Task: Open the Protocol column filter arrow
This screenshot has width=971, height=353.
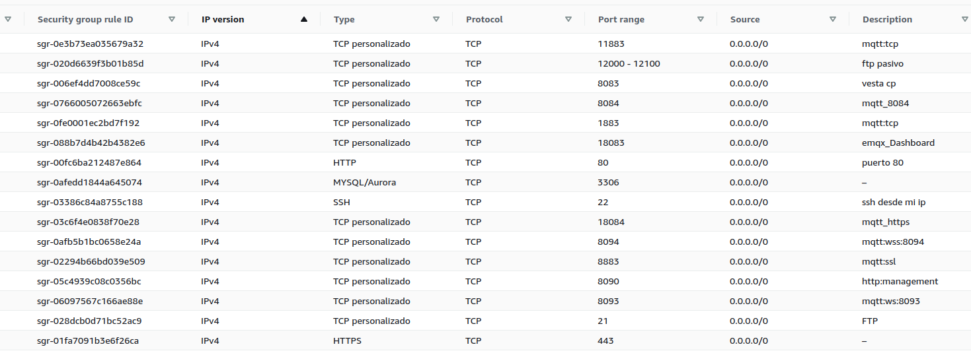Action: [568, 19]
